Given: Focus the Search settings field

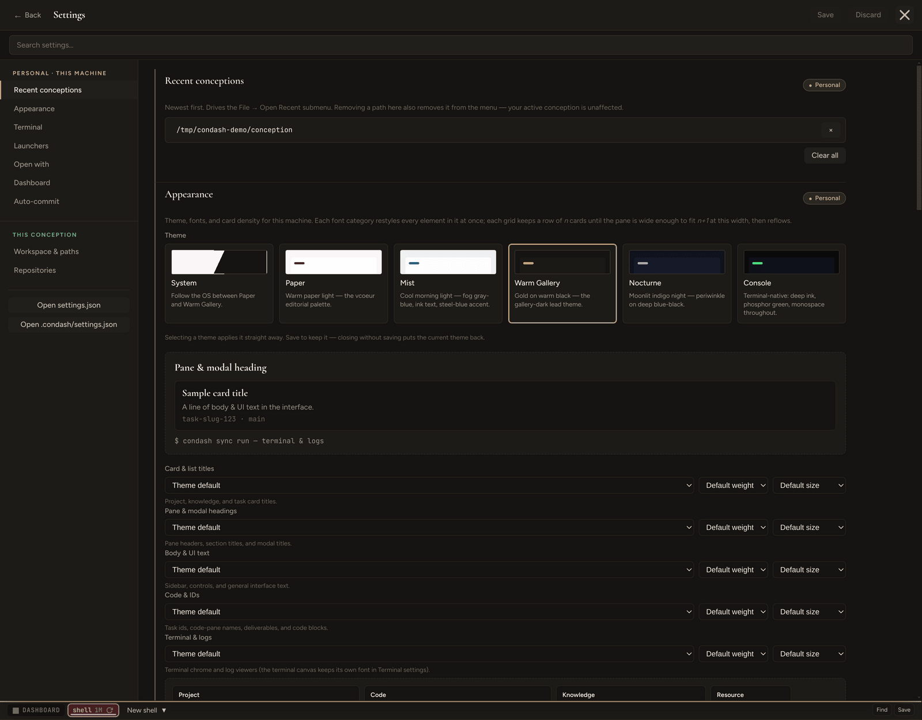Looking at the screenshot, I should 460,45.
